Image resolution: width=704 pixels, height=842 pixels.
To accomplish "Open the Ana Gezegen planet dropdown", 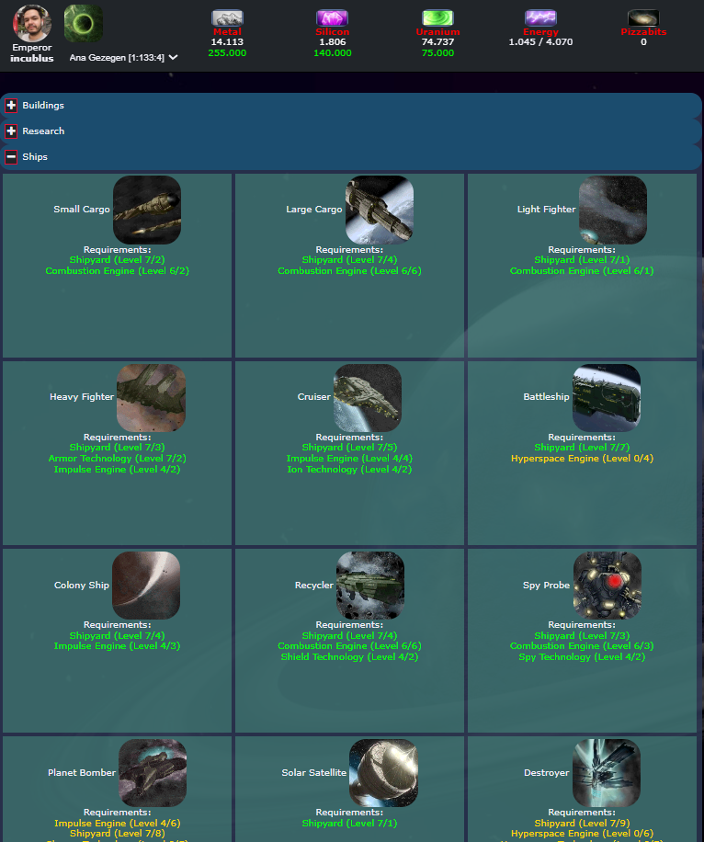I will click(123, 58).
